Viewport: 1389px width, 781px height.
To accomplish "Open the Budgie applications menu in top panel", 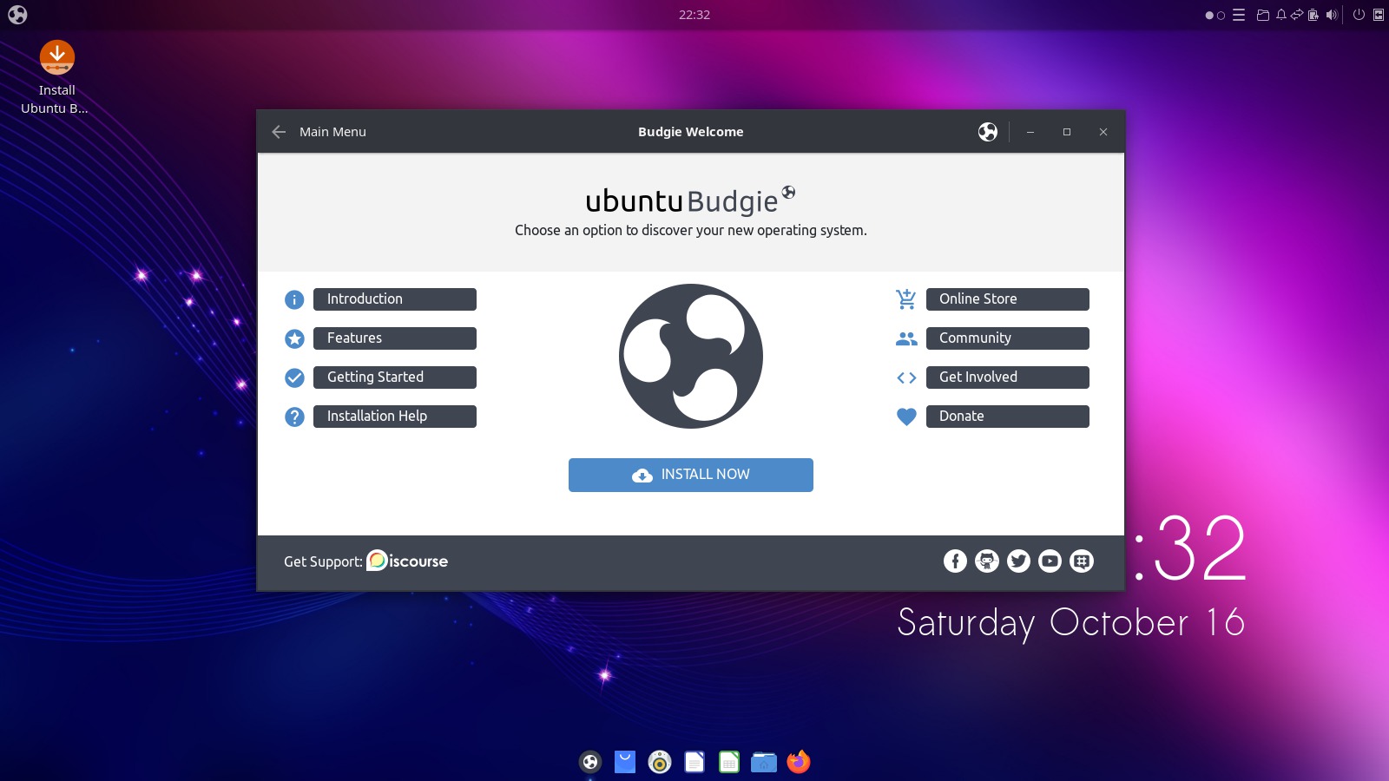I will pyautogui.click(x=17, y=15).
